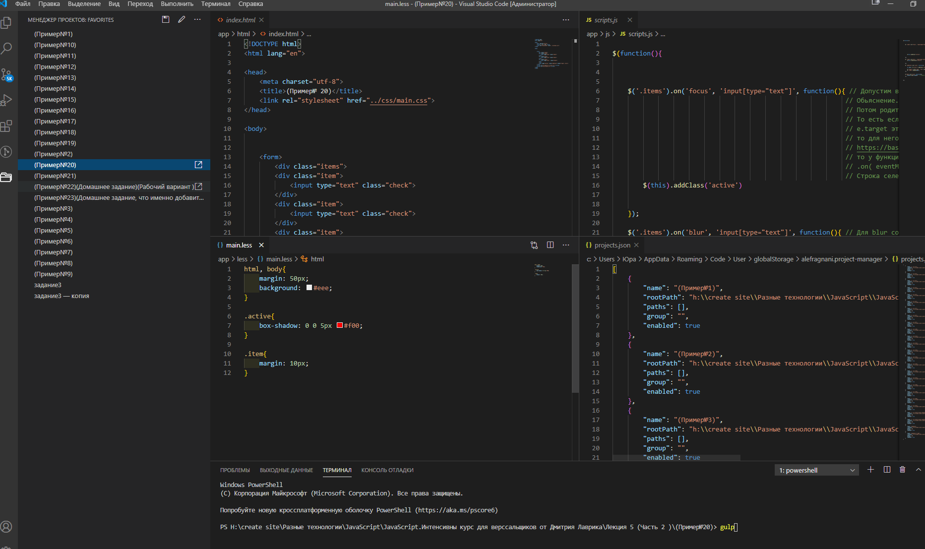The image size is (925, 549).
Task: Close the scripts.js tab
Action: coord(630,20)
